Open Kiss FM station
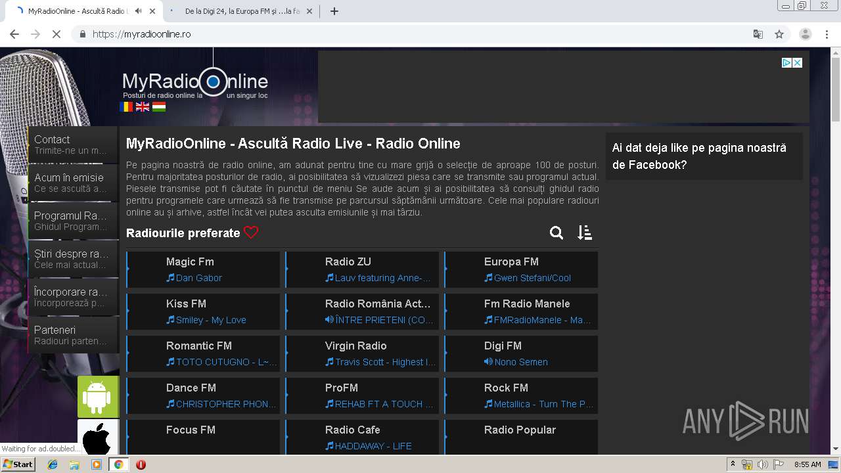This screenshot has height=473, width=841. tap(203, 311)
